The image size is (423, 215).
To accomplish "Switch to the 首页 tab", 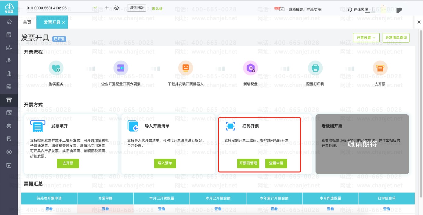I will pos(27,23).
